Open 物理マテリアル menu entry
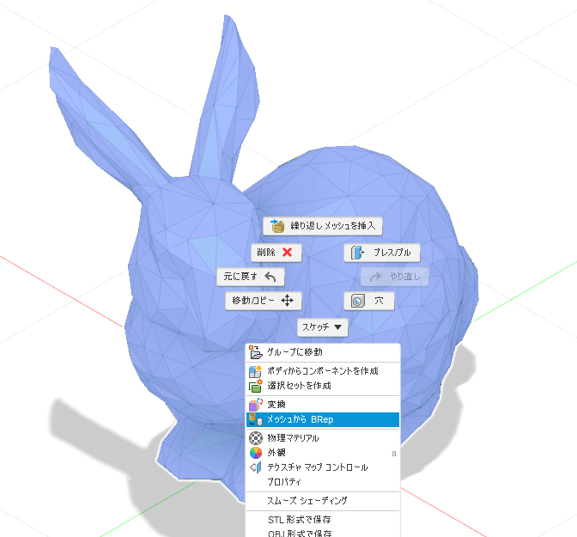The width and height of the screenshot is (577, 537). coord(323,438)
